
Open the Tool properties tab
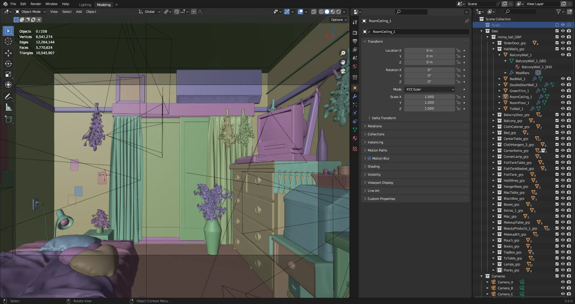coord(355,22)
